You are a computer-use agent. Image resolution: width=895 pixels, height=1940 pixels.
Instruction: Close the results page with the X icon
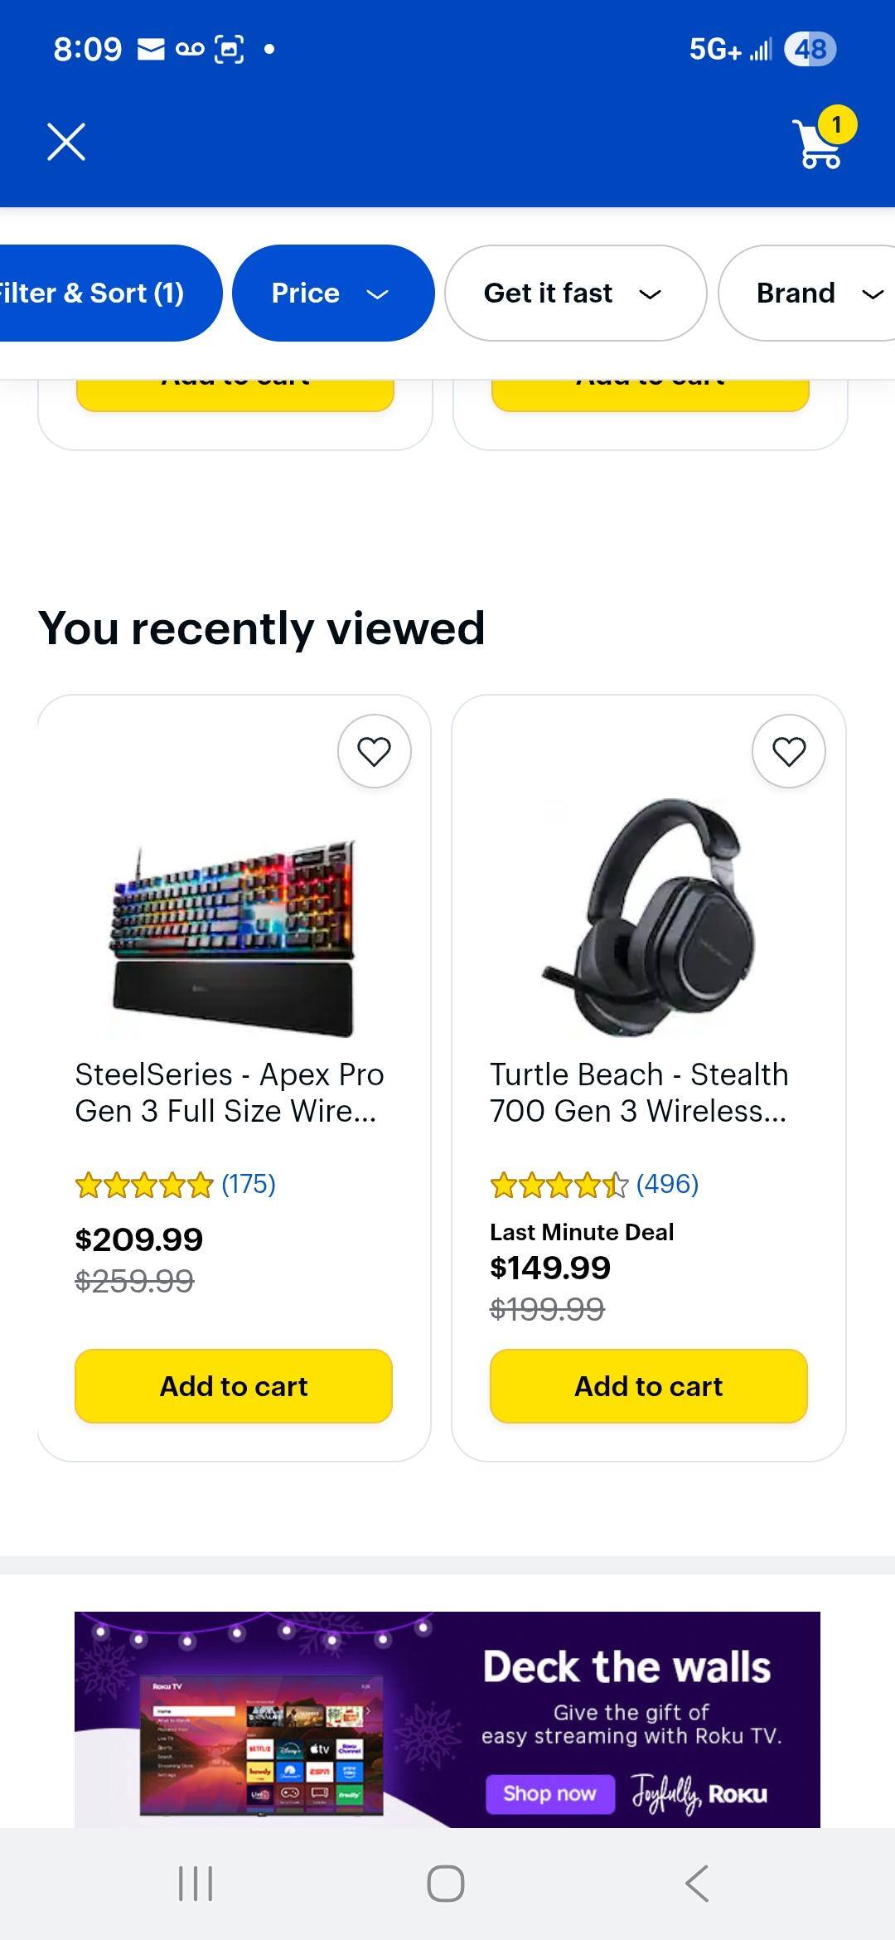click(66, 141)
